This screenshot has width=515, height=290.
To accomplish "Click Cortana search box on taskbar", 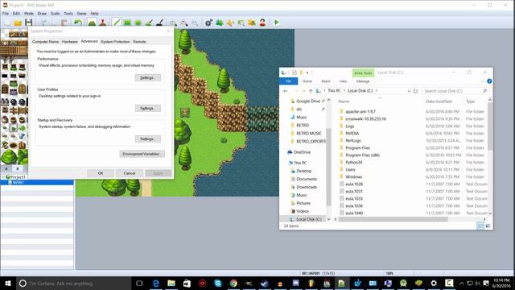I will click(x=74, y=284).
